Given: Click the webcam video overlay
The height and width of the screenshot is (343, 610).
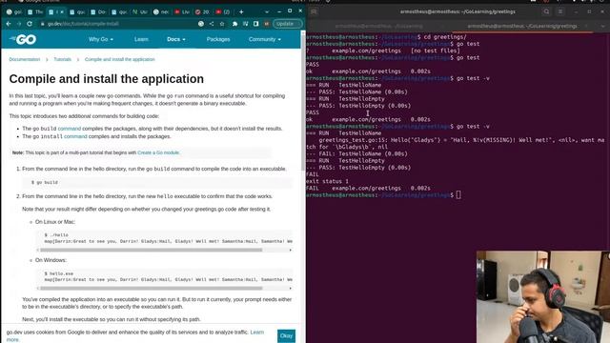Looking at the screenshot, I should (x=543, y=296).
